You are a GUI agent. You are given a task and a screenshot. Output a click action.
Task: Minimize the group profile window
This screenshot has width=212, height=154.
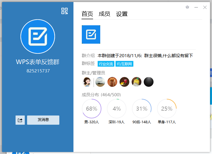coord(196,7)
